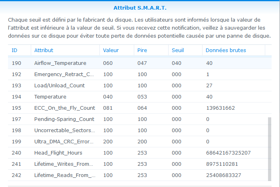Sort by Seuil column header
Screen dimensions: 280x187
(x=185, y=50)
